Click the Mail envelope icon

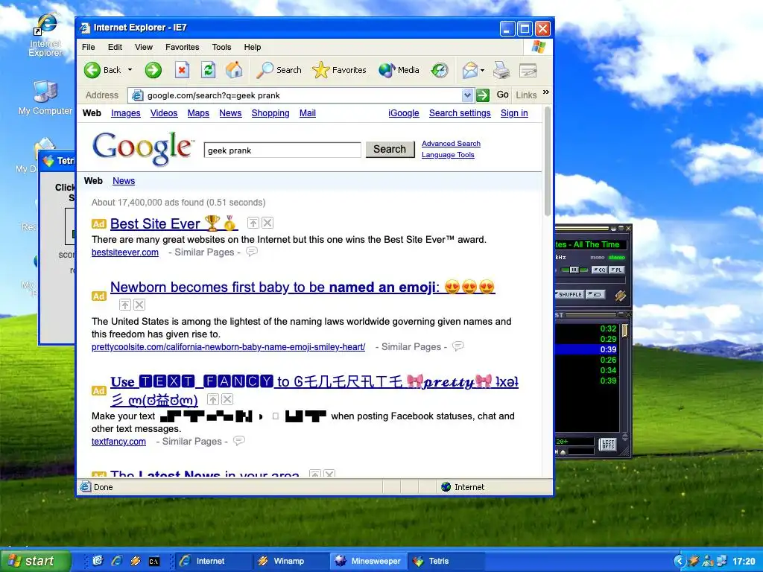[469, 70]
